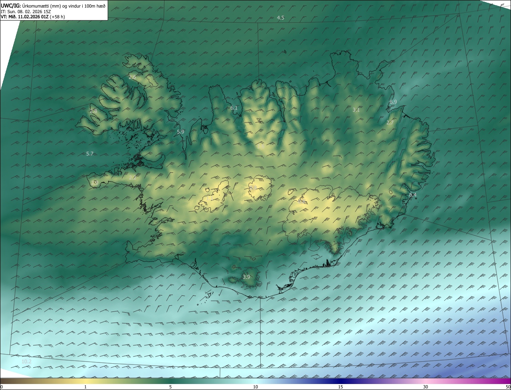Click the 3.1 value label in northeast Iceland
511x390 pixels.
[x=357, y=110]
